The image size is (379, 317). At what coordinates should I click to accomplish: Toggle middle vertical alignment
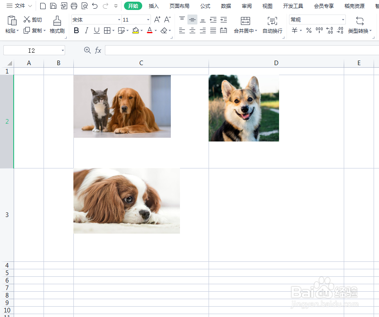point(192,20)
